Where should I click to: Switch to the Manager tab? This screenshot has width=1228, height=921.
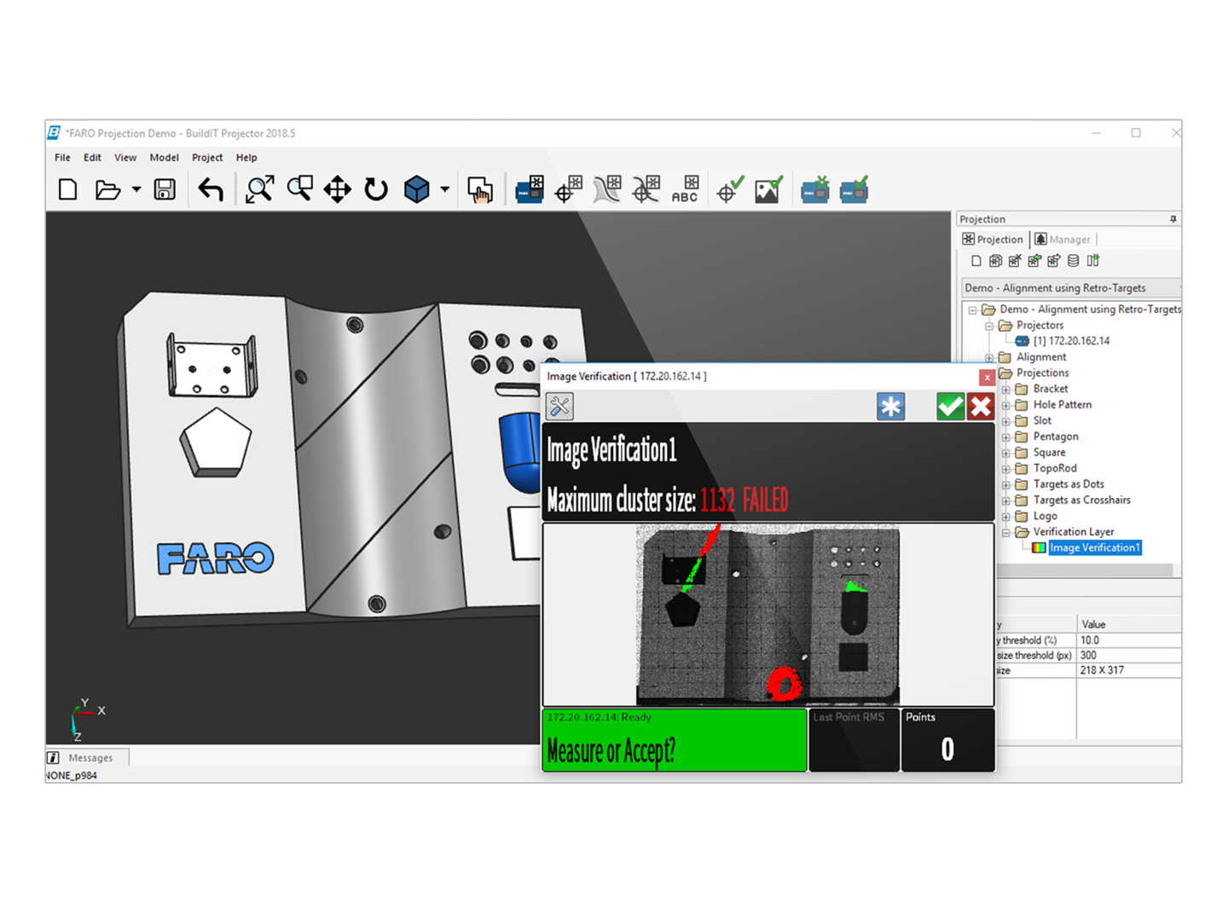[x=1063, y=240]
